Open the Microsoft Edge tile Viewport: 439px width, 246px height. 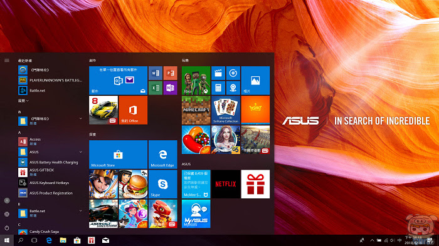point(162,155)
